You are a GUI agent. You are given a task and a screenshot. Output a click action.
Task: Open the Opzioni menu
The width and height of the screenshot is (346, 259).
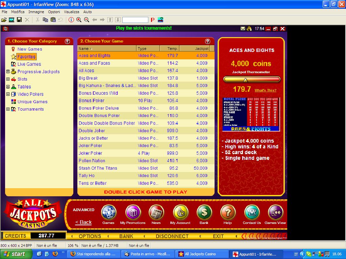[x=54, y=12]
